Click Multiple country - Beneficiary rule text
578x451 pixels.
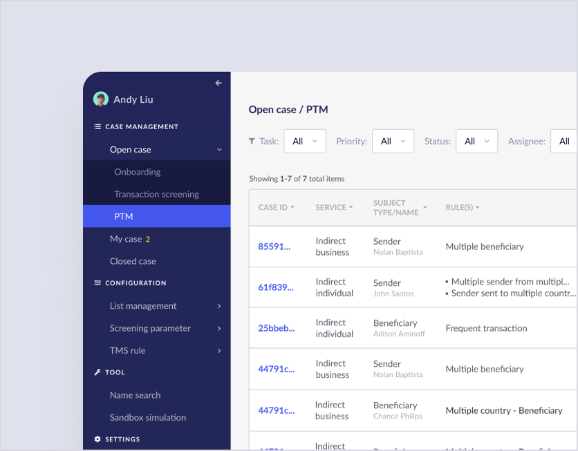click(x=504, y=410)
